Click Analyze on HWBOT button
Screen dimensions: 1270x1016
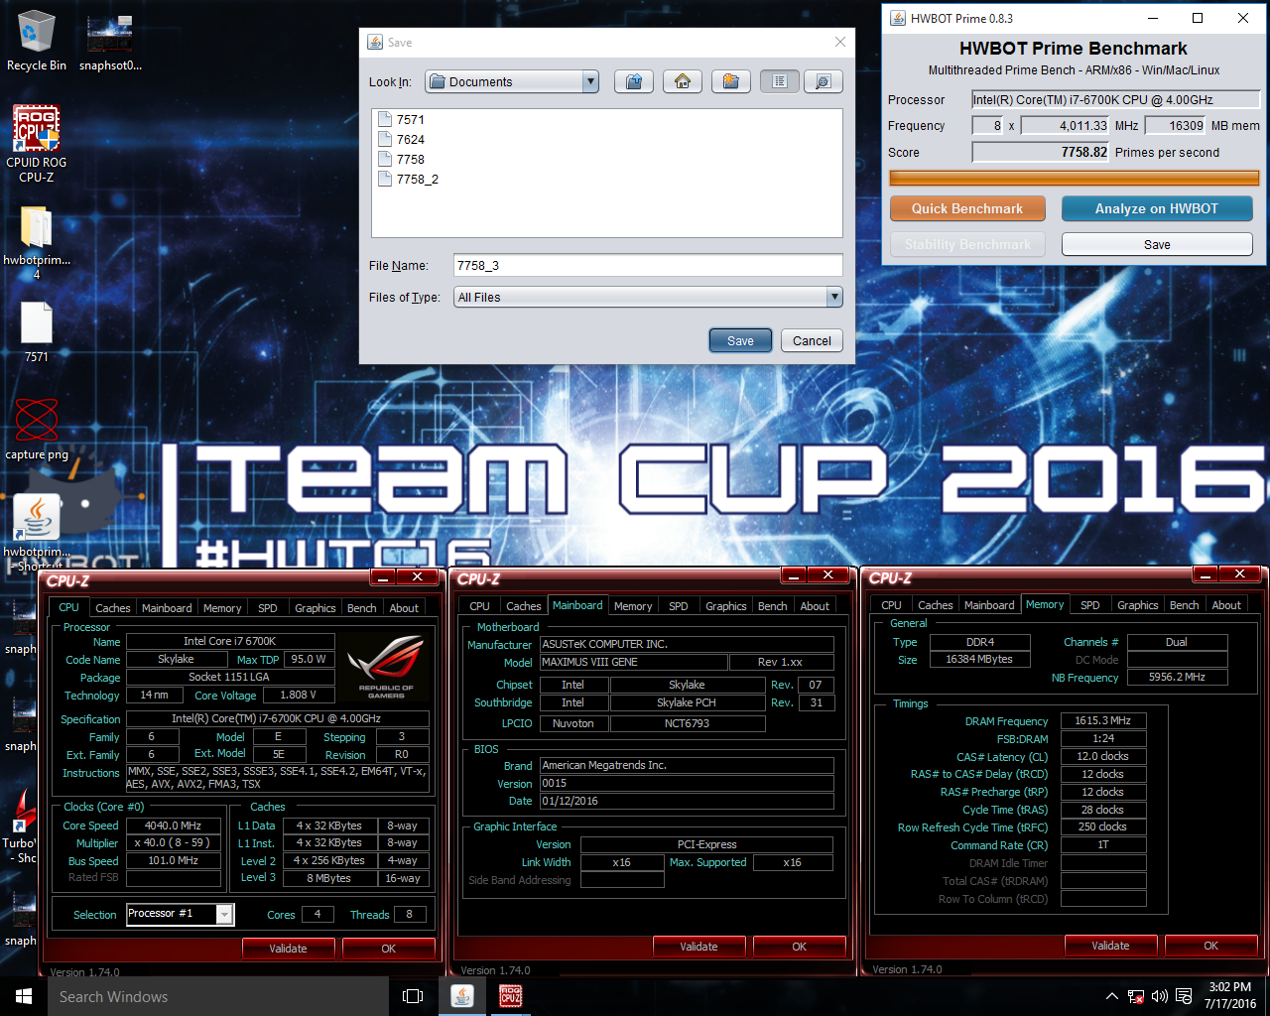1157,208
